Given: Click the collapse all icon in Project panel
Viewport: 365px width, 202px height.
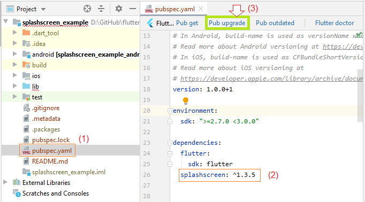Looking at the screenshot, I should point(101,9).
